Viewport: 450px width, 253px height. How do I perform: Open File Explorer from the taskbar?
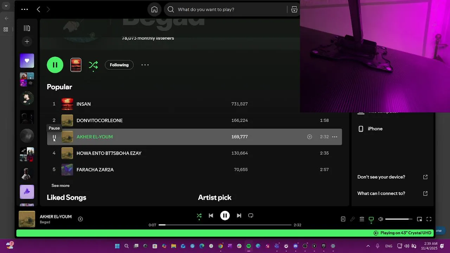pyautogui.click(x=174, y=246)
